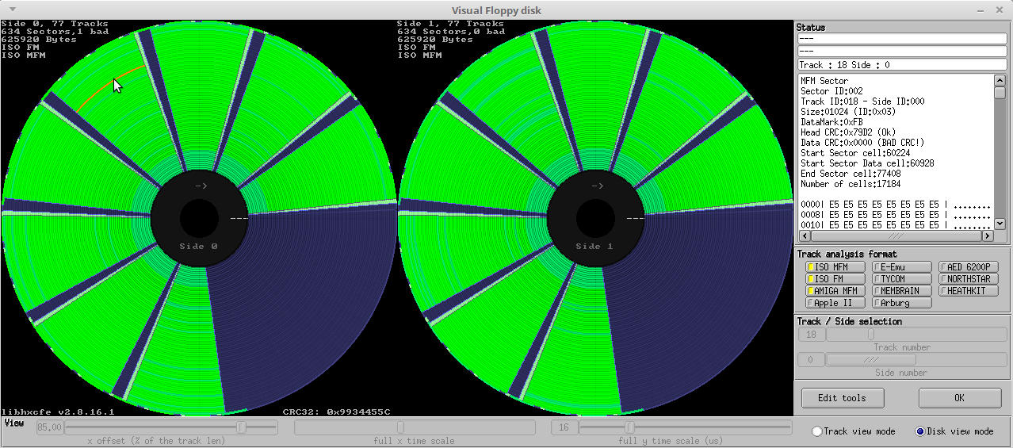Image resolution: width=1013 pixels, height=448 pixels.
Task: Click the x offset slider
Action: point(171,427)
